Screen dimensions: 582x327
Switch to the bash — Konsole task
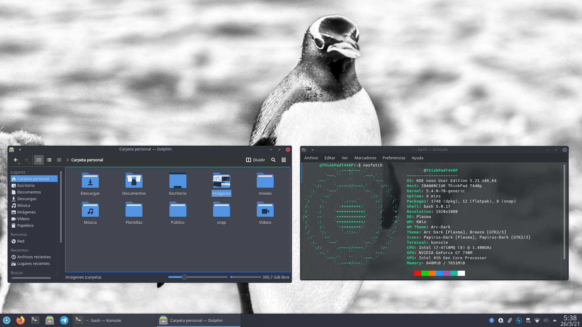point(114,320)
